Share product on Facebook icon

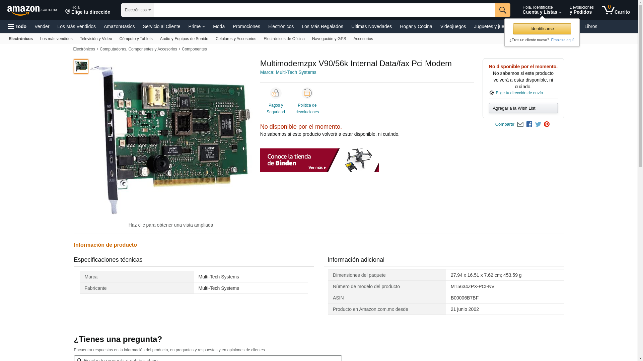pyautogui.click(x=529, y=124)
